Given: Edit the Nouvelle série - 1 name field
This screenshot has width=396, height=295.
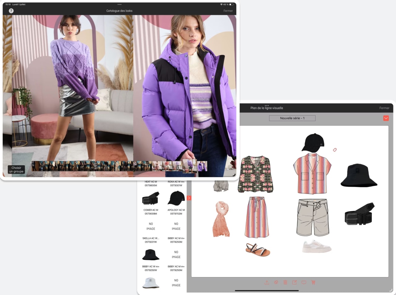Looking at the screenshot, I should pos(292,118).
